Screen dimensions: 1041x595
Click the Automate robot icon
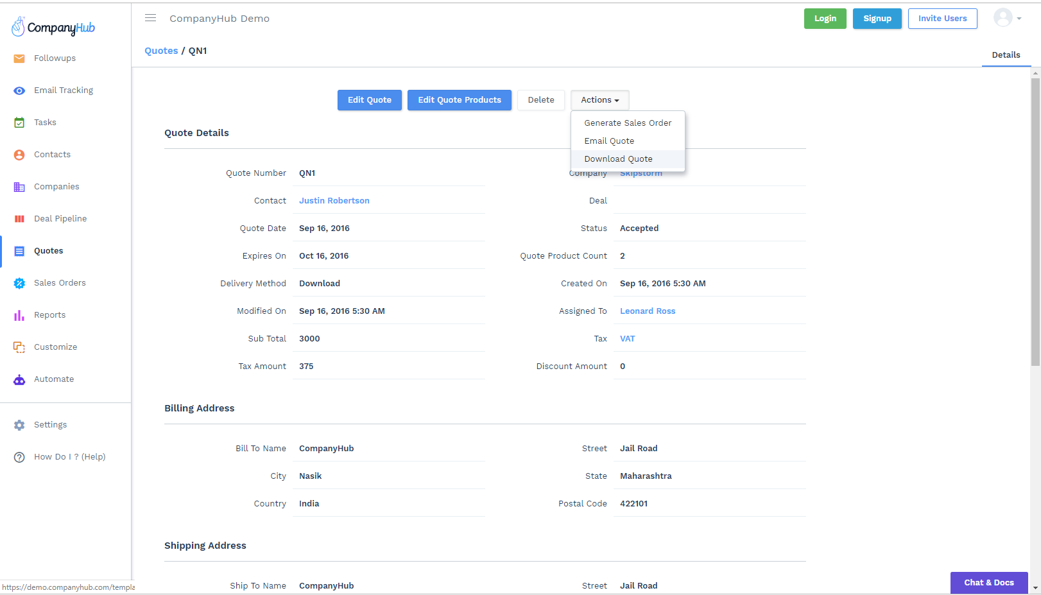(x=19, y=379)
